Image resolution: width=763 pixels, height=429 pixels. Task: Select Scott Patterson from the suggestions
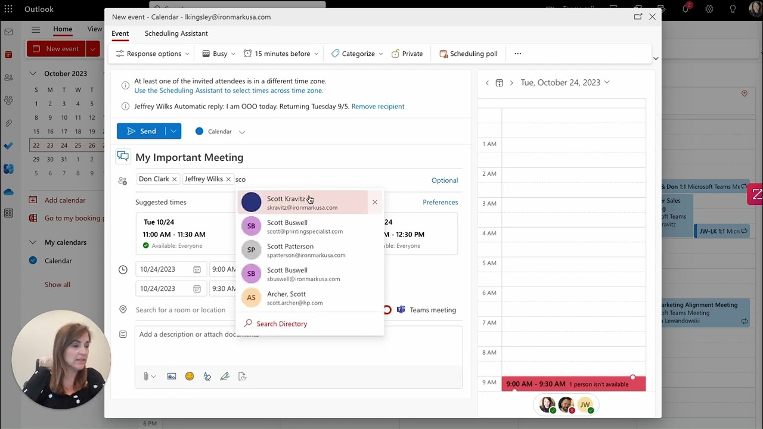pos(310,250)
